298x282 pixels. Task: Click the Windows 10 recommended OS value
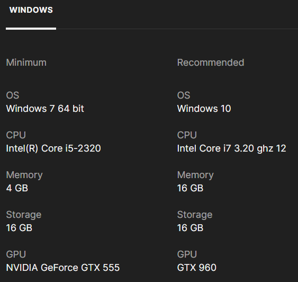pyautogui.click(x=204, y=109)
